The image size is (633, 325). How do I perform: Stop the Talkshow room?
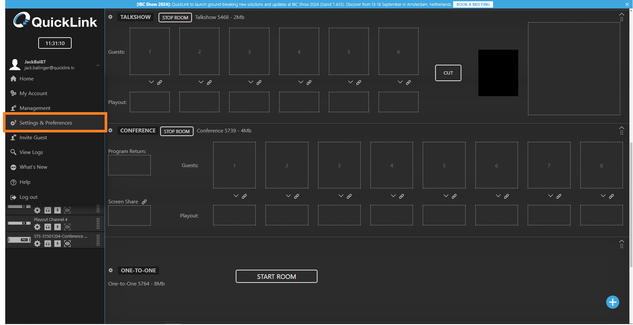(175, 18)
